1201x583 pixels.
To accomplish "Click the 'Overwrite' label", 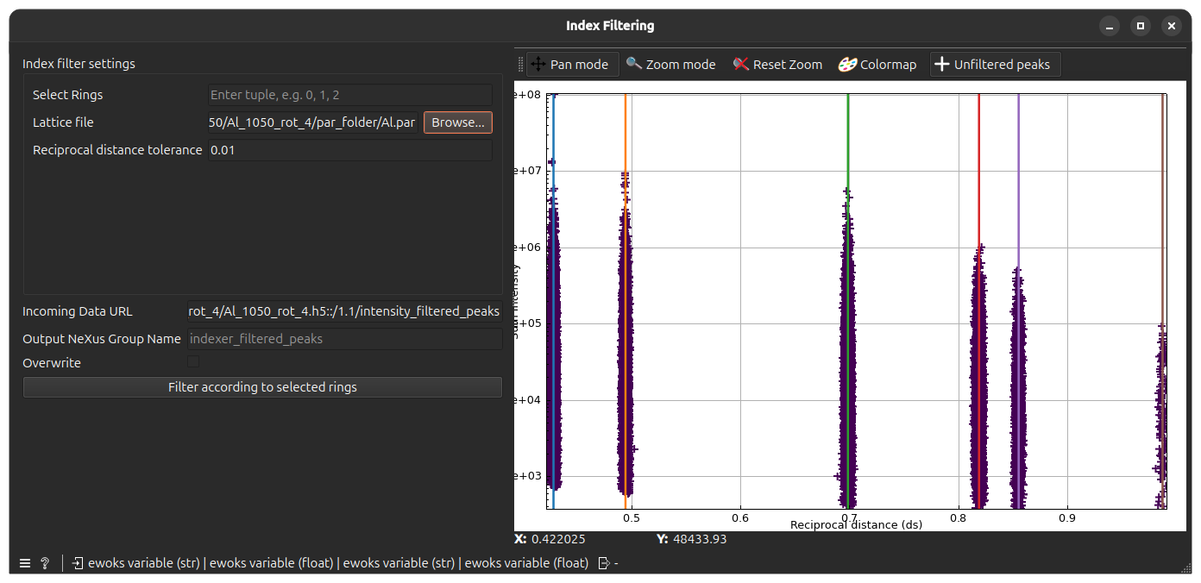I will pyautogui.click(x=52, y=363).
